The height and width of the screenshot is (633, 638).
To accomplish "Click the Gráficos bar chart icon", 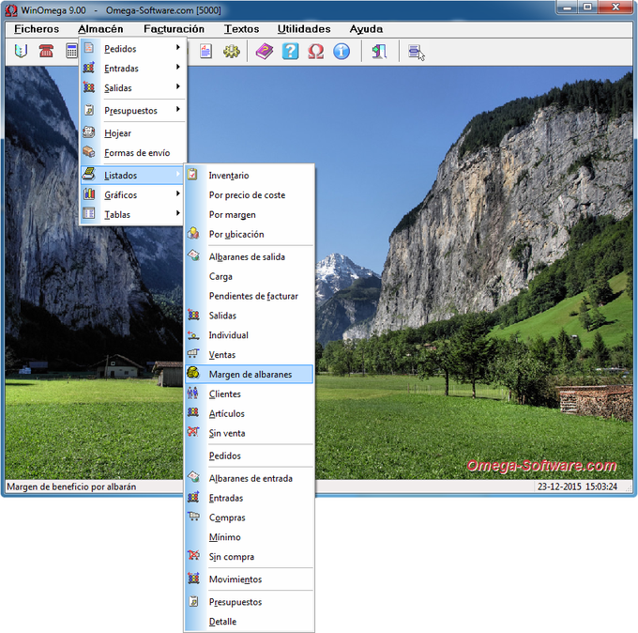I will pyautogui.click(x=89, y=193).
